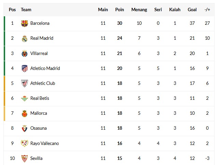Click Sevilla team name
Image resolution: width=218 pixels, height=165 pixels.
click(37, 158)
